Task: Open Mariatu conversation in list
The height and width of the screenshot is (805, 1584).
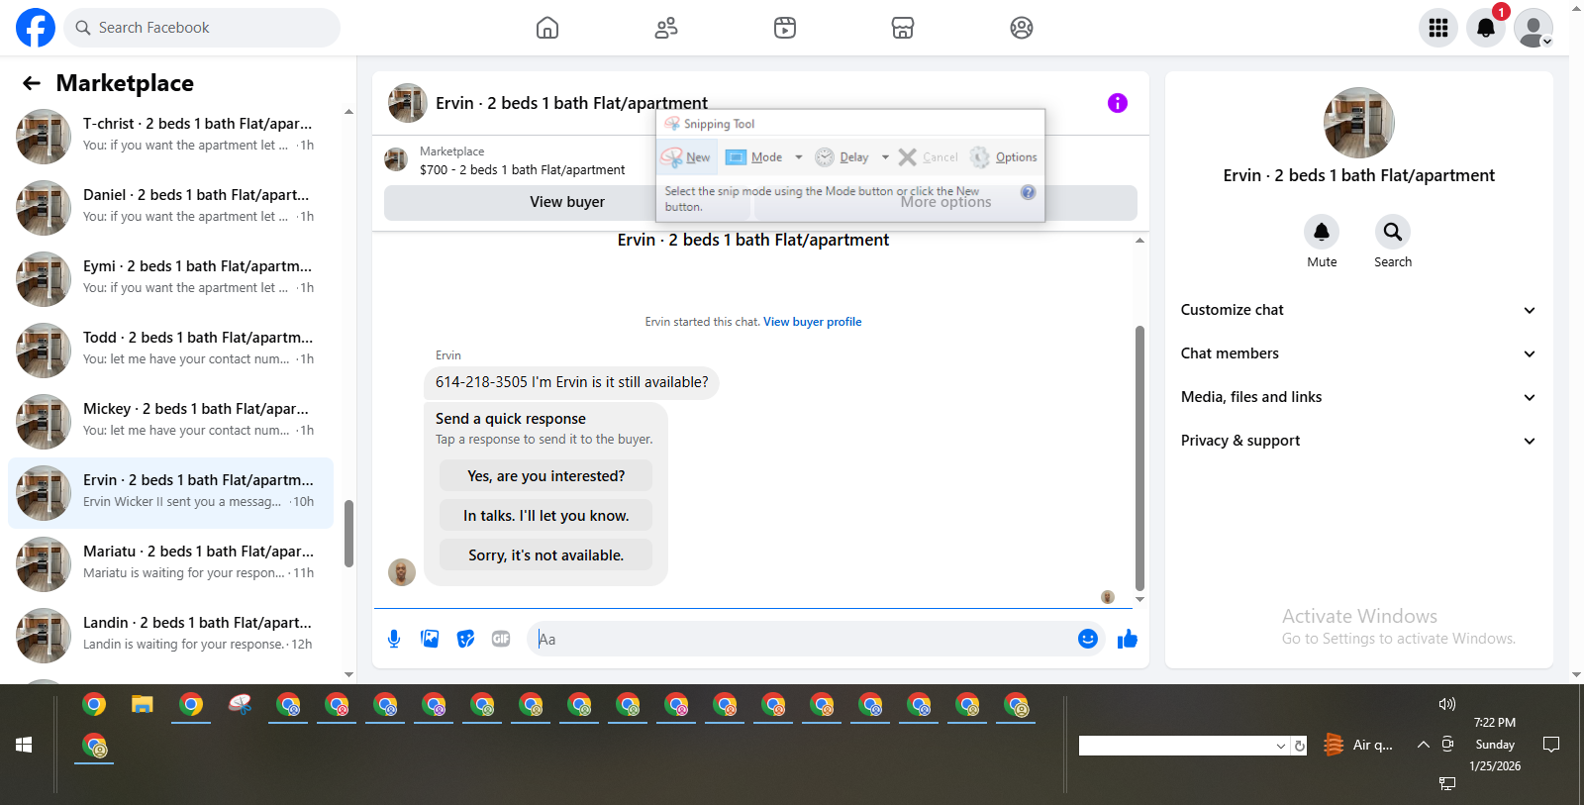Action: 171,562
